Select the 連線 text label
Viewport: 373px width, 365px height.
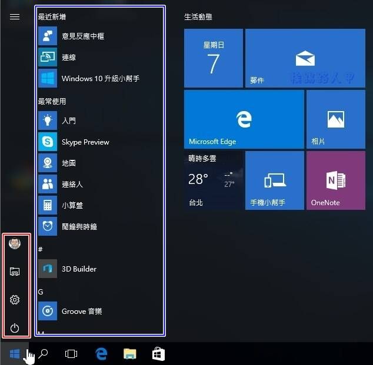click(x=69, y=57)
